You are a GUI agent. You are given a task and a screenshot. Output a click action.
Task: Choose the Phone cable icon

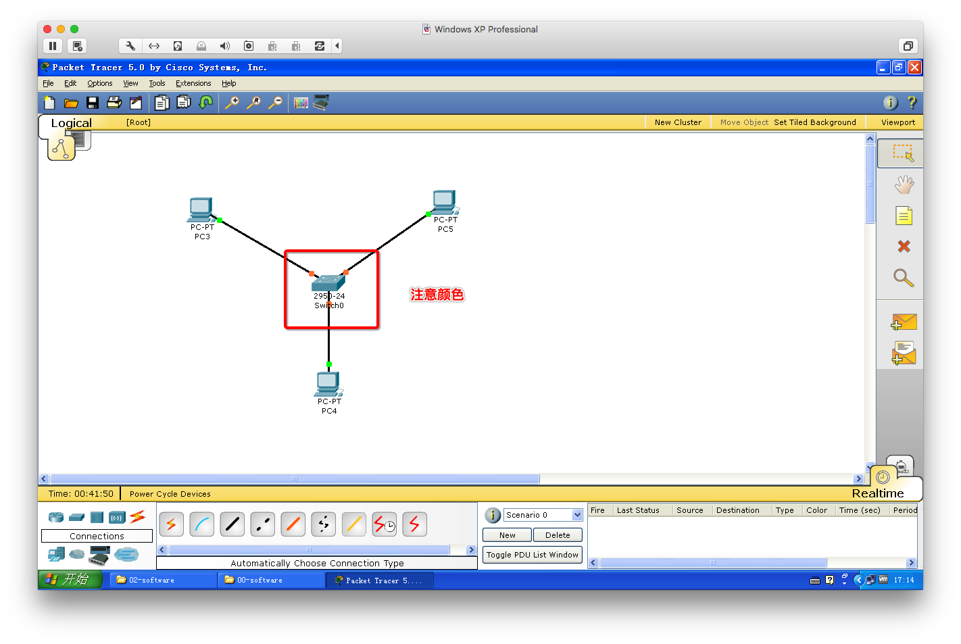click(x=324, y=524)
